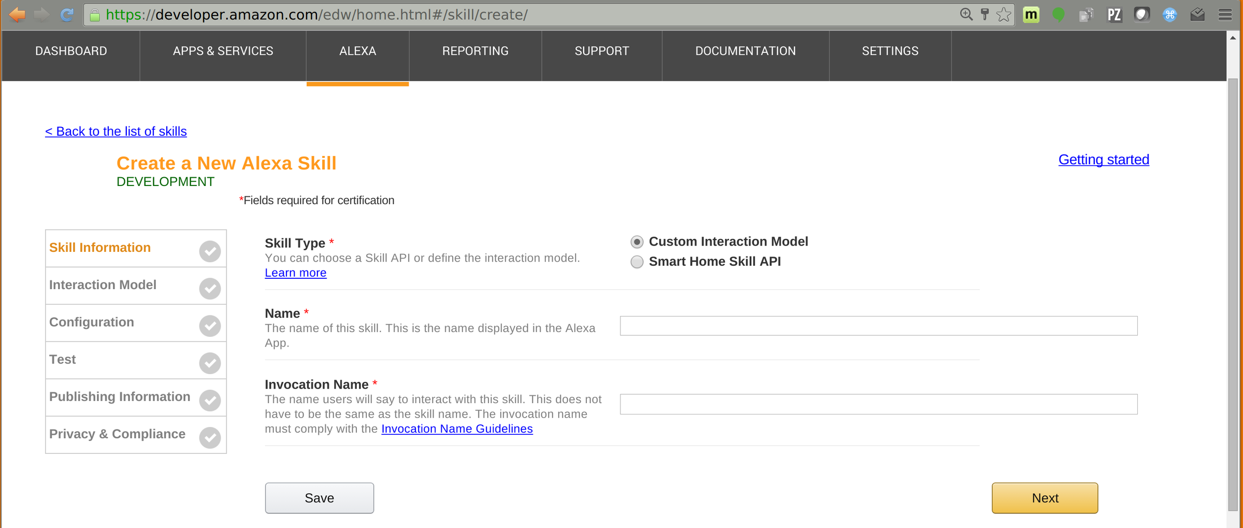Open the green 'm' extension icon

click(x=1031, y=15)
